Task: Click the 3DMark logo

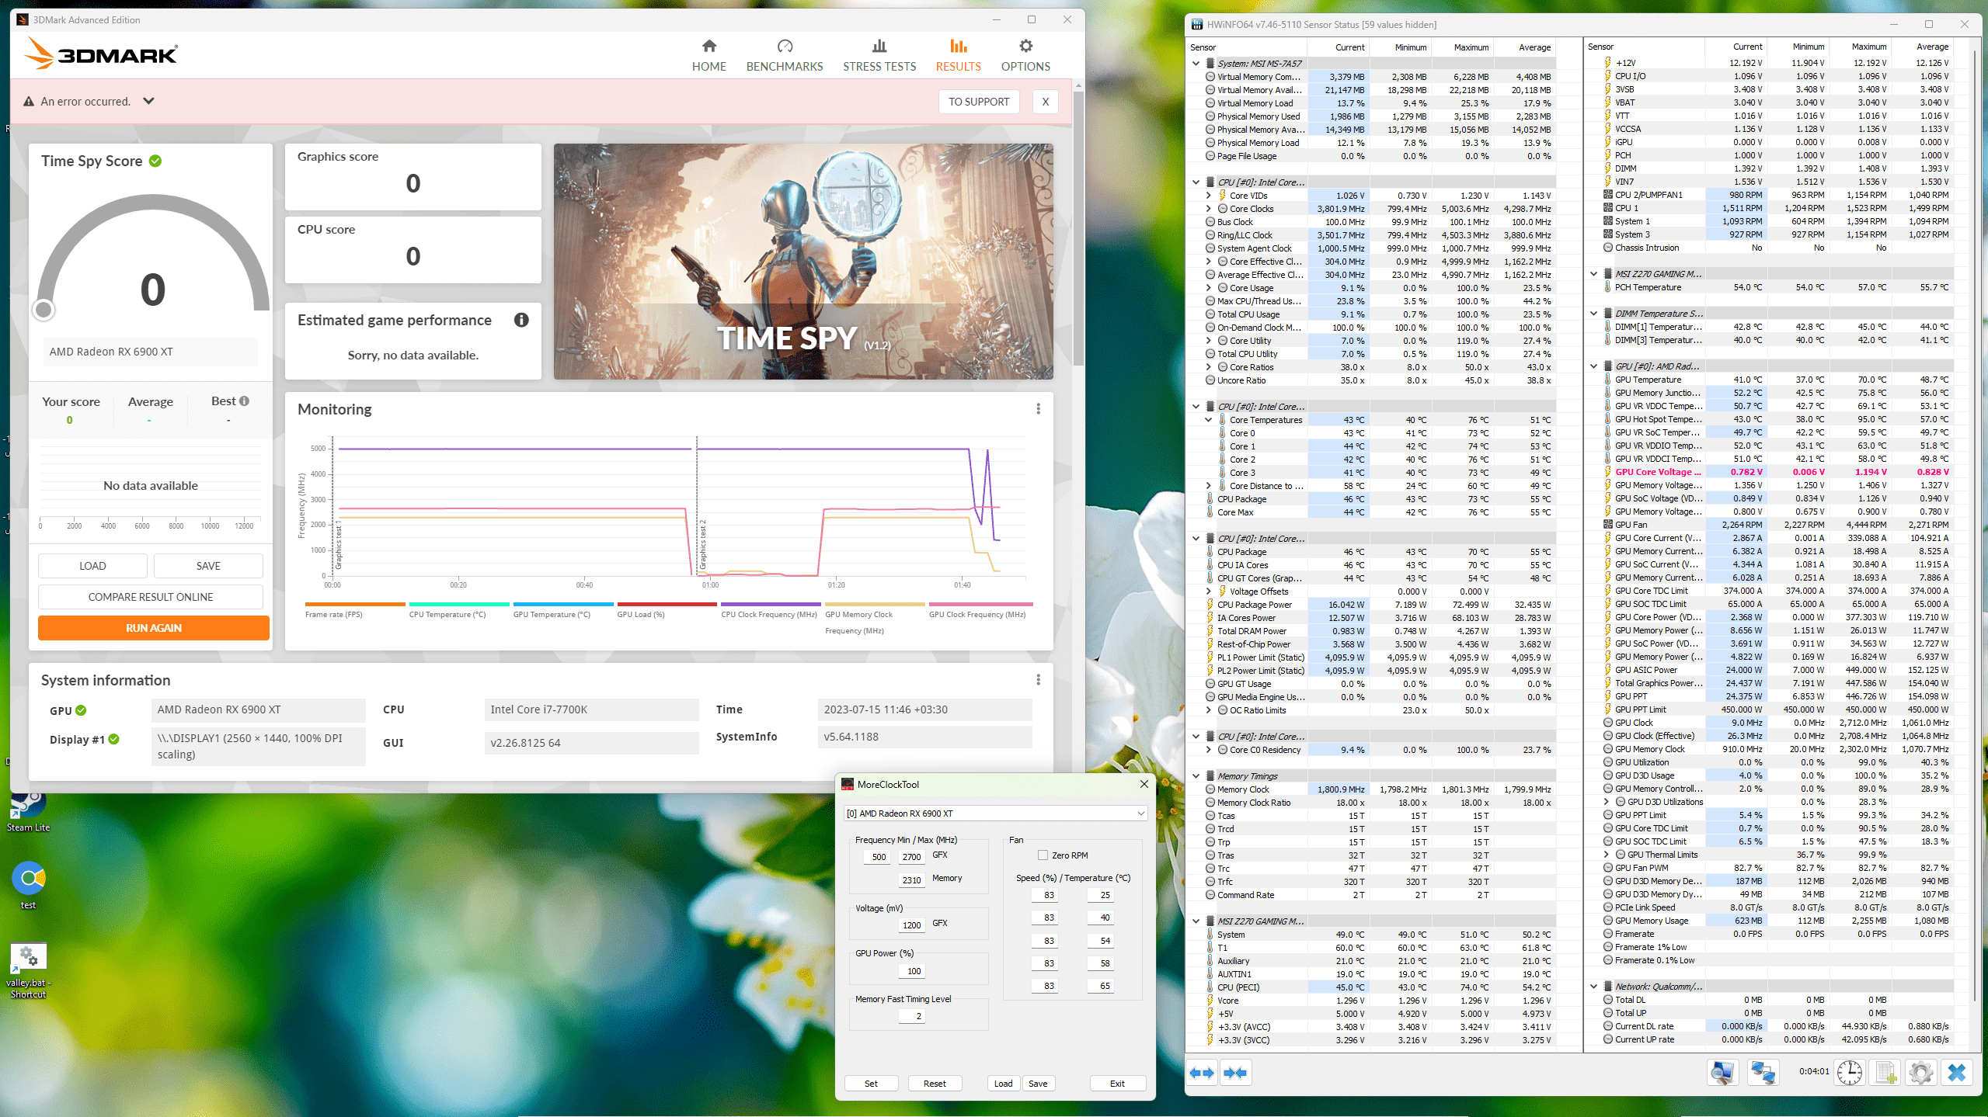Action: pos(101,54)
